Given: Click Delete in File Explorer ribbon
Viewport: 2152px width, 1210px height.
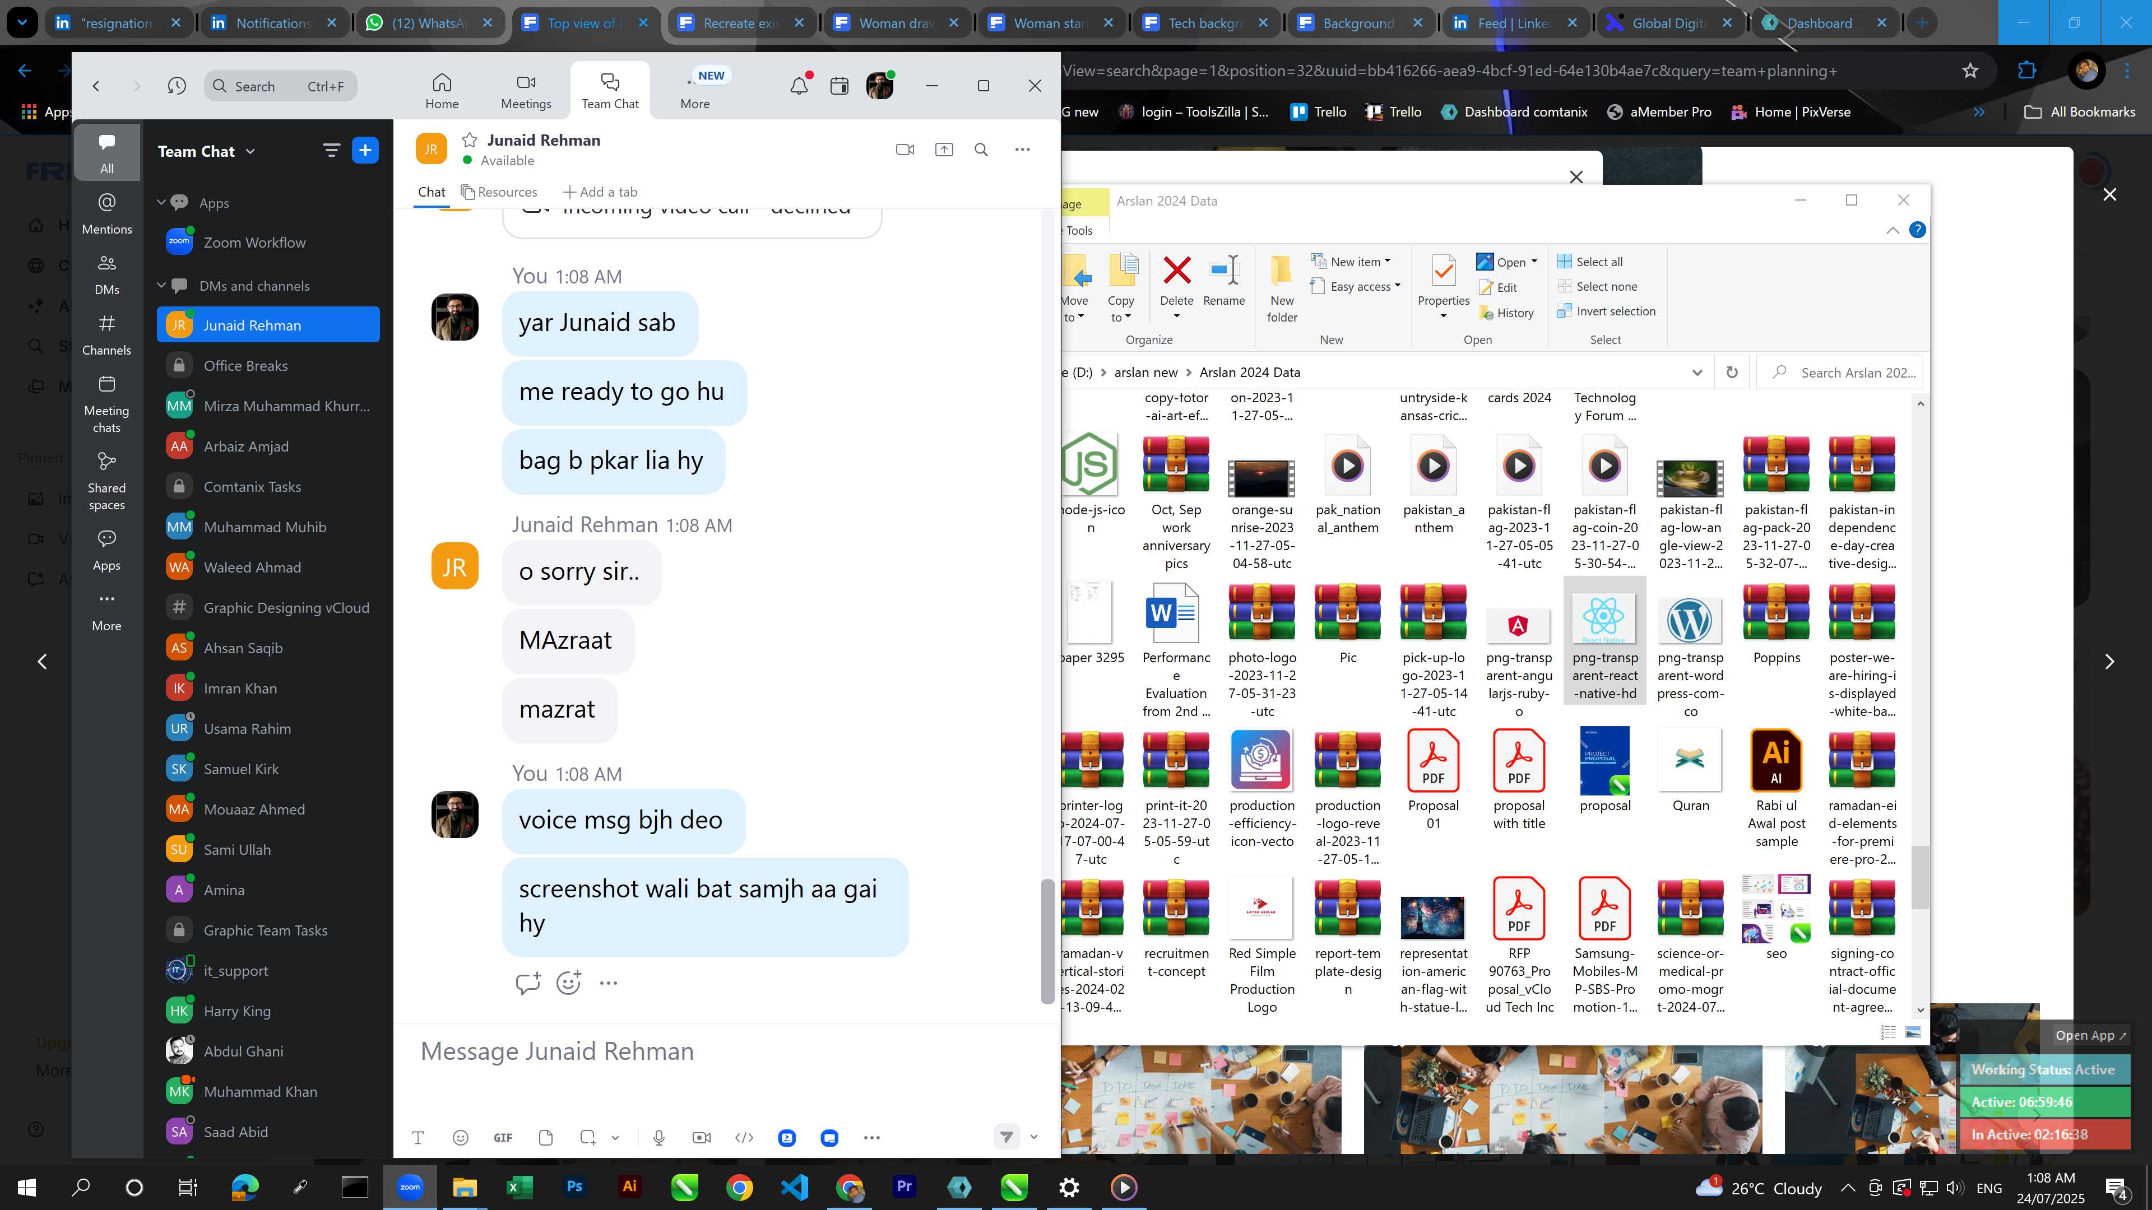Looking at the screenshot, I should (1176, 286).
